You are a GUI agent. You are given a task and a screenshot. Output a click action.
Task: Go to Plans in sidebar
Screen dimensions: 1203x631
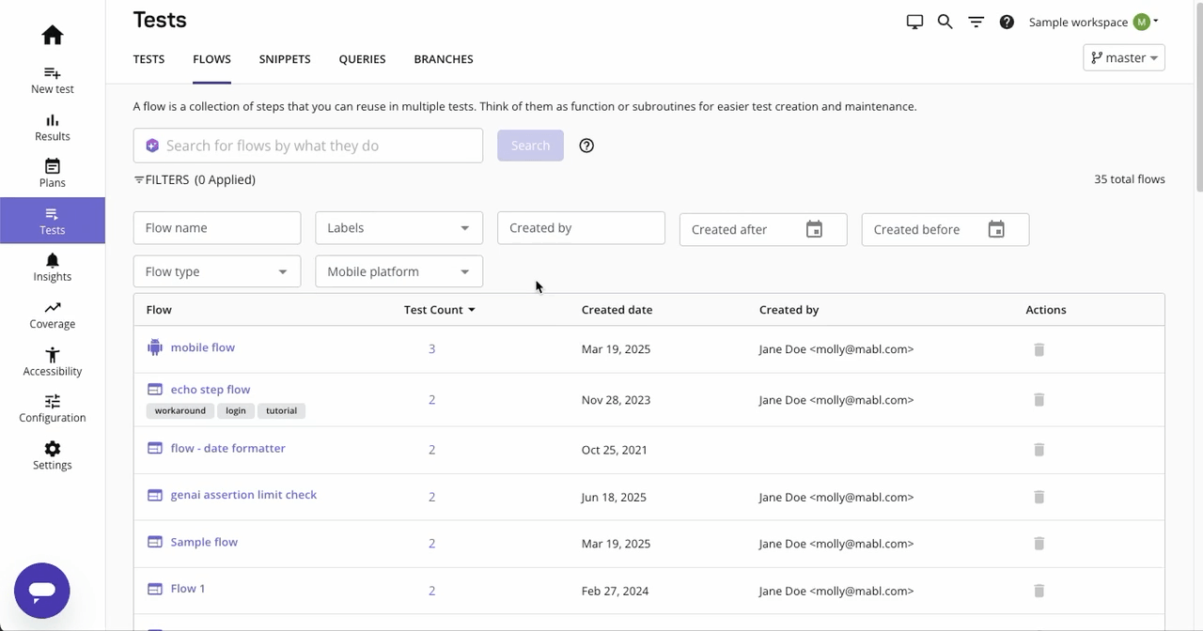click(x=53, y=174)
